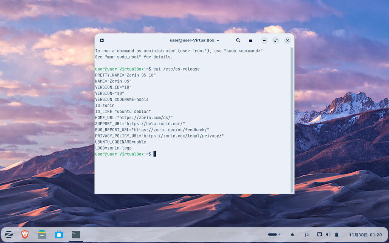Open the Software store from taskbar
The image size is (389, 243).
point(59,235)
